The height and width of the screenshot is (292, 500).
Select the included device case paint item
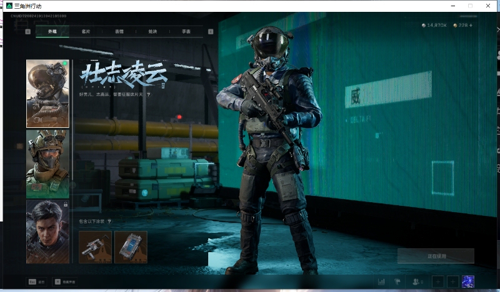(131, 247)
